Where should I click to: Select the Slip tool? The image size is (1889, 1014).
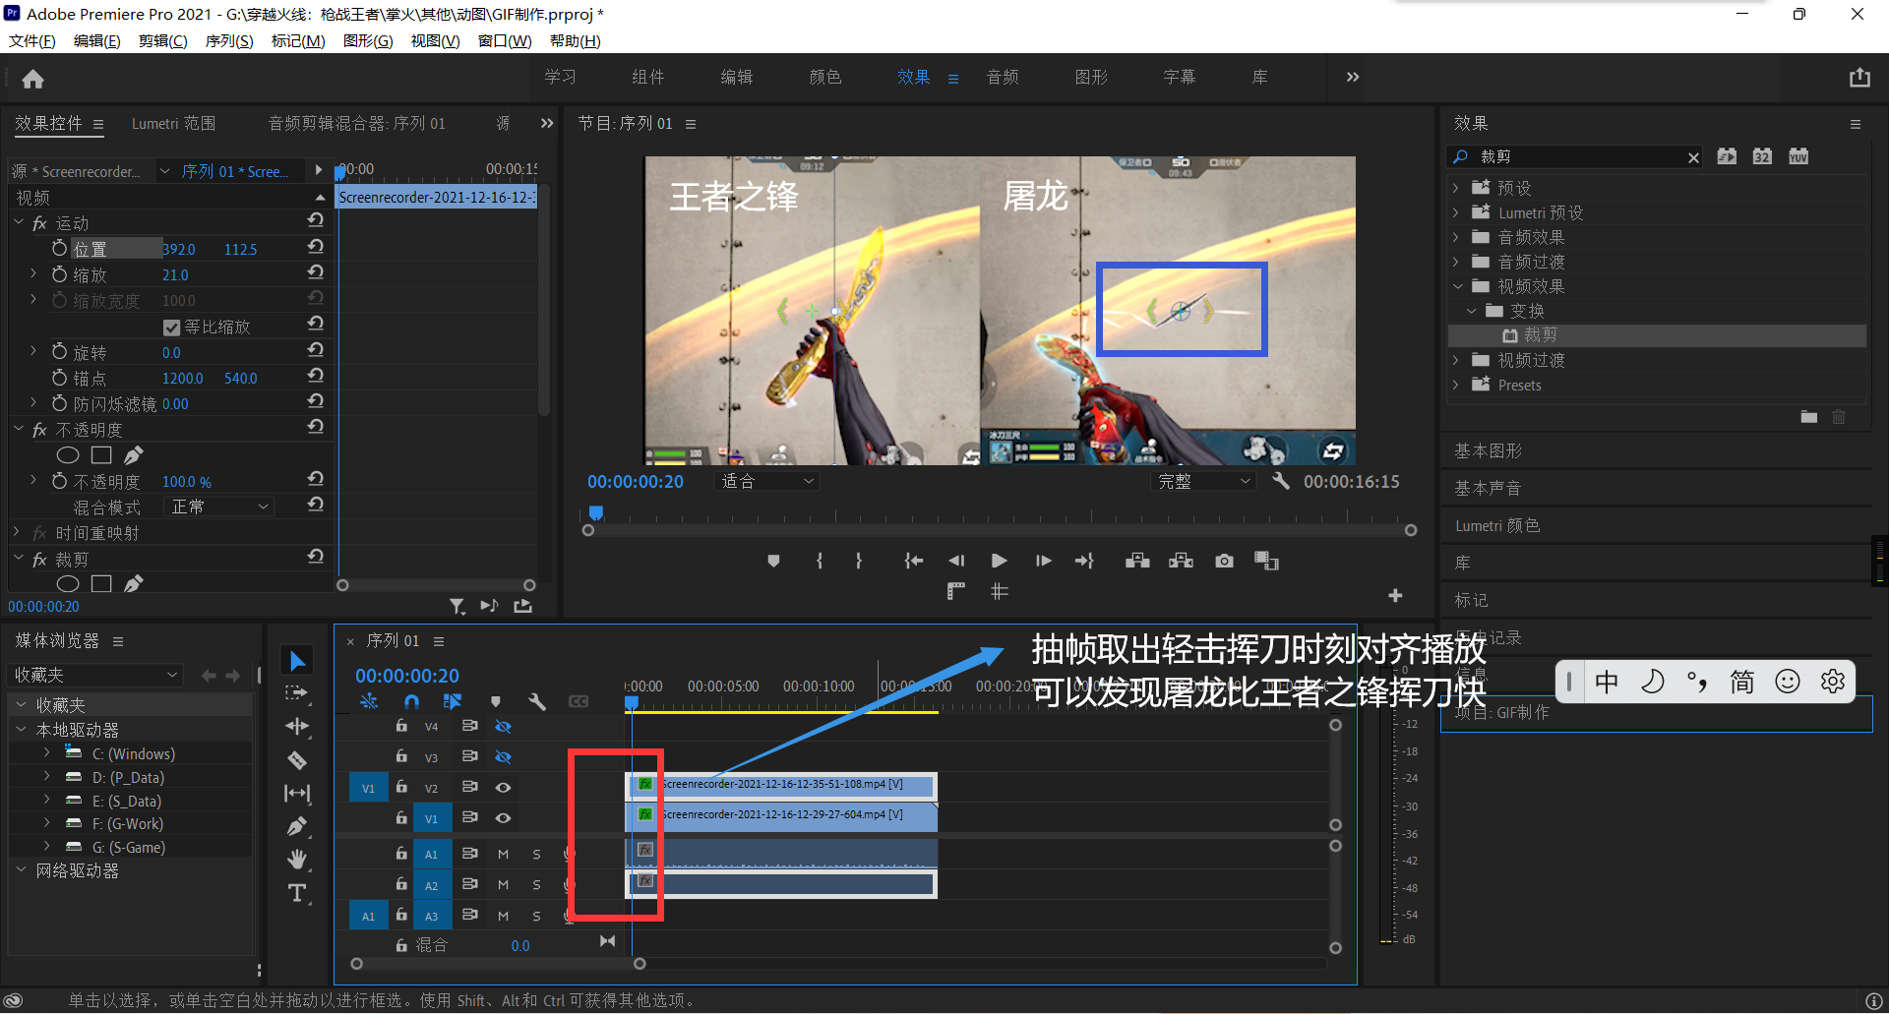click(297, 793)
